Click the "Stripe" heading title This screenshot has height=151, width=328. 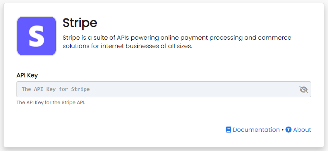(80, 23)
